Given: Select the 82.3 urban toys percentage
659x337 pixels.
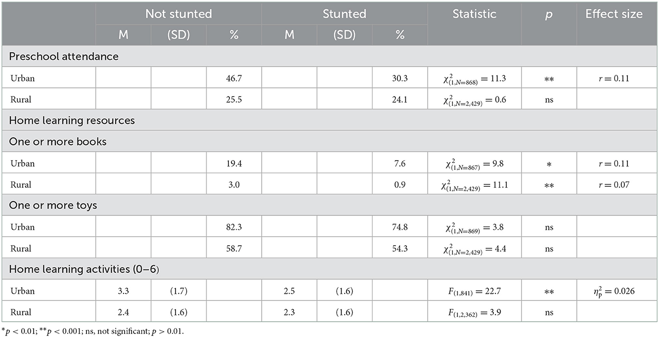Looking at the screenshot, I should 234,227.
